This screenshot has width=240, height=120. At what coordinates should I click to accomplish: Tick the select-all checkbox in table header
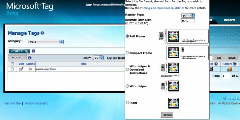[x=12, y=64]
